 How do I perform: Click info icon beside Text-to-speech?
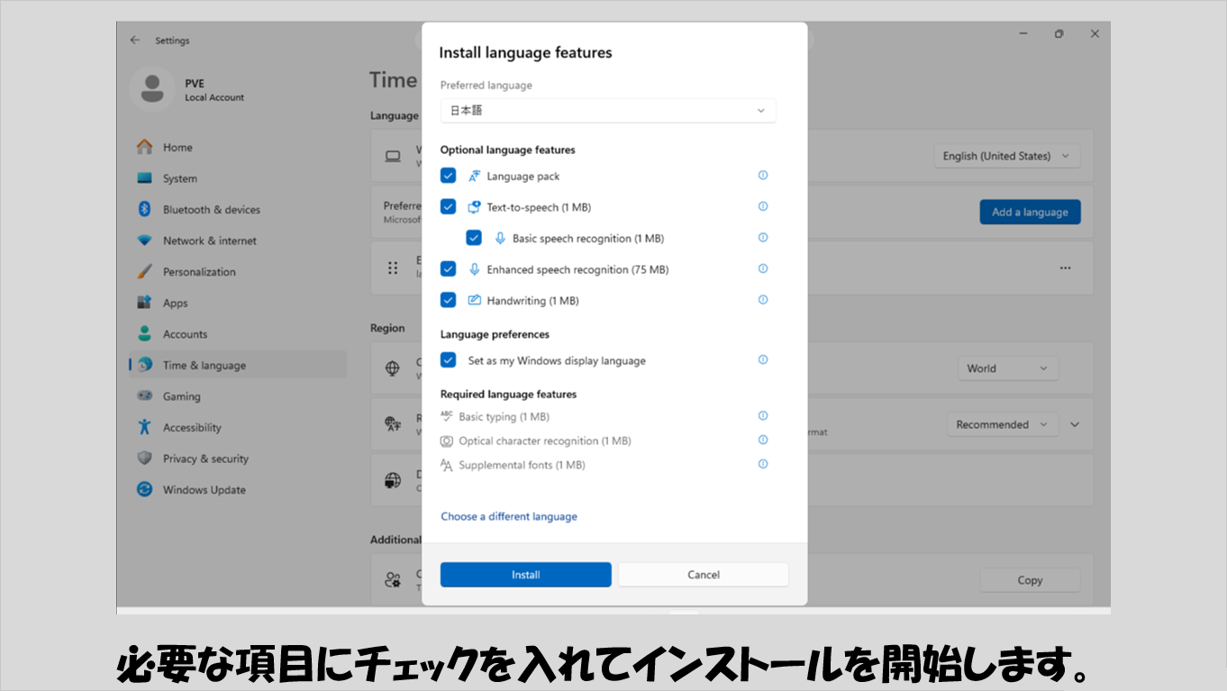click(x=763, y=206)
